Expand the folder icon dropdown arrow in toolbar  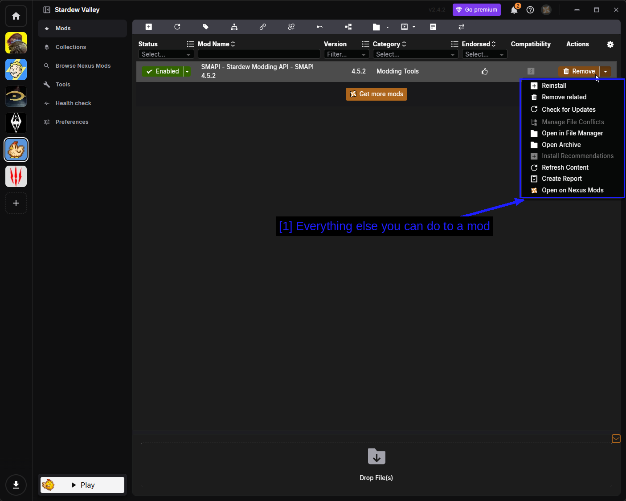[388, 27]
